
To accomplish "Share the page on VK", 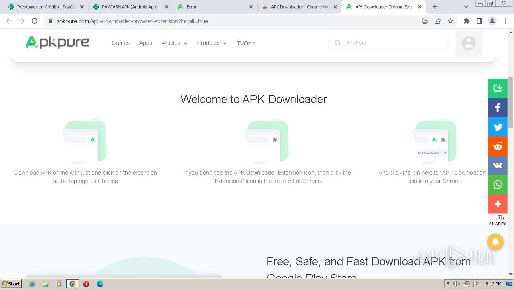I will [498, 165].
